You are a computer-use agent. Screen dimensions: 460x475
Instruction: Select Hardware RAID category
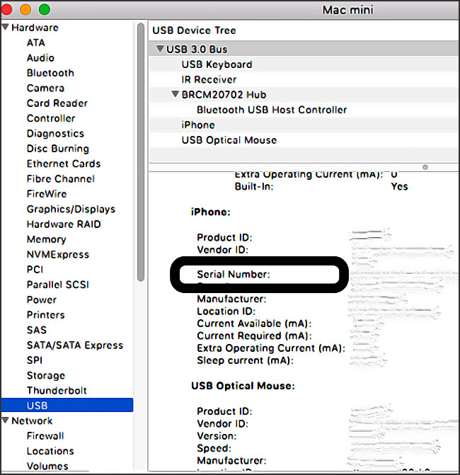click(x=64, y=224)
